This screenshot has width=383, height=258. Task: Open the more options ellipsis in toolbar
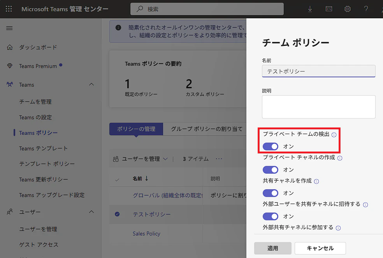pos(219,159)
